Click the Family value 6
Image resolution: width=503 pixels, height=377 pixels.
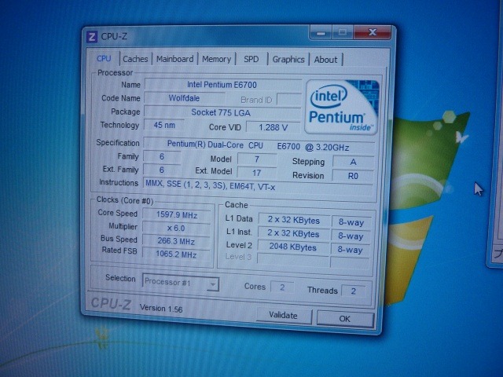click(162, 156)
